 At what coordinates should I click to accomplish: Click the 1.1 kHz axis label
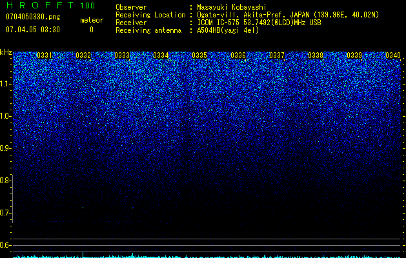click(5, 84)
